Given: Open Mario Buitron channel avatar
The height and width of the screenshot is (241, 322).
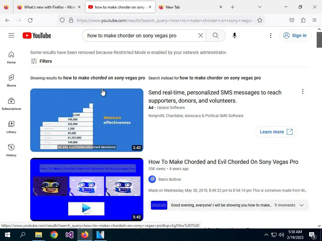Looking at the screenshot, I should (152, 179).
